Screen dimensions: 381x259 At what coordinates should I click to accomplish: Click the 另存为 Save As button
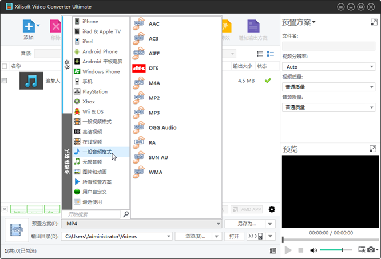click(245, 224)
